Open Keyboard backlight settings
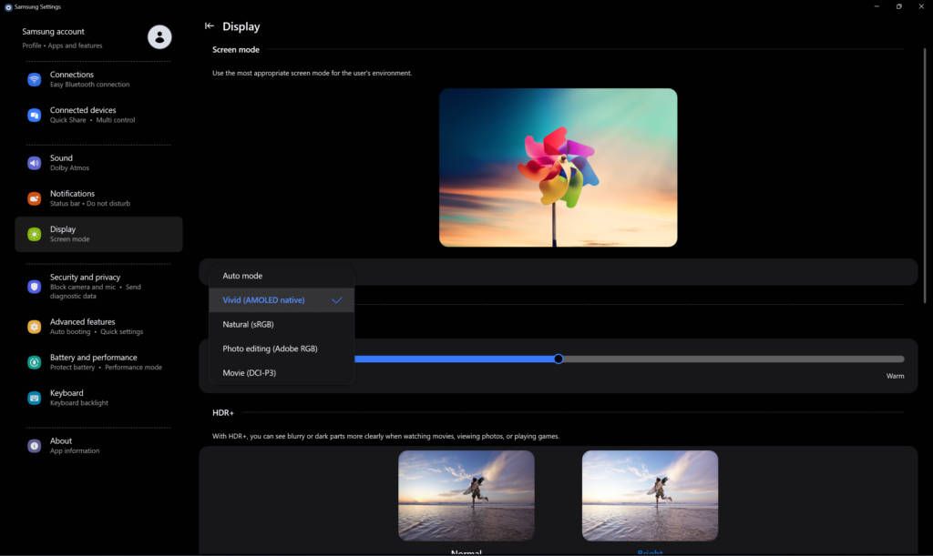 (98, 398)
